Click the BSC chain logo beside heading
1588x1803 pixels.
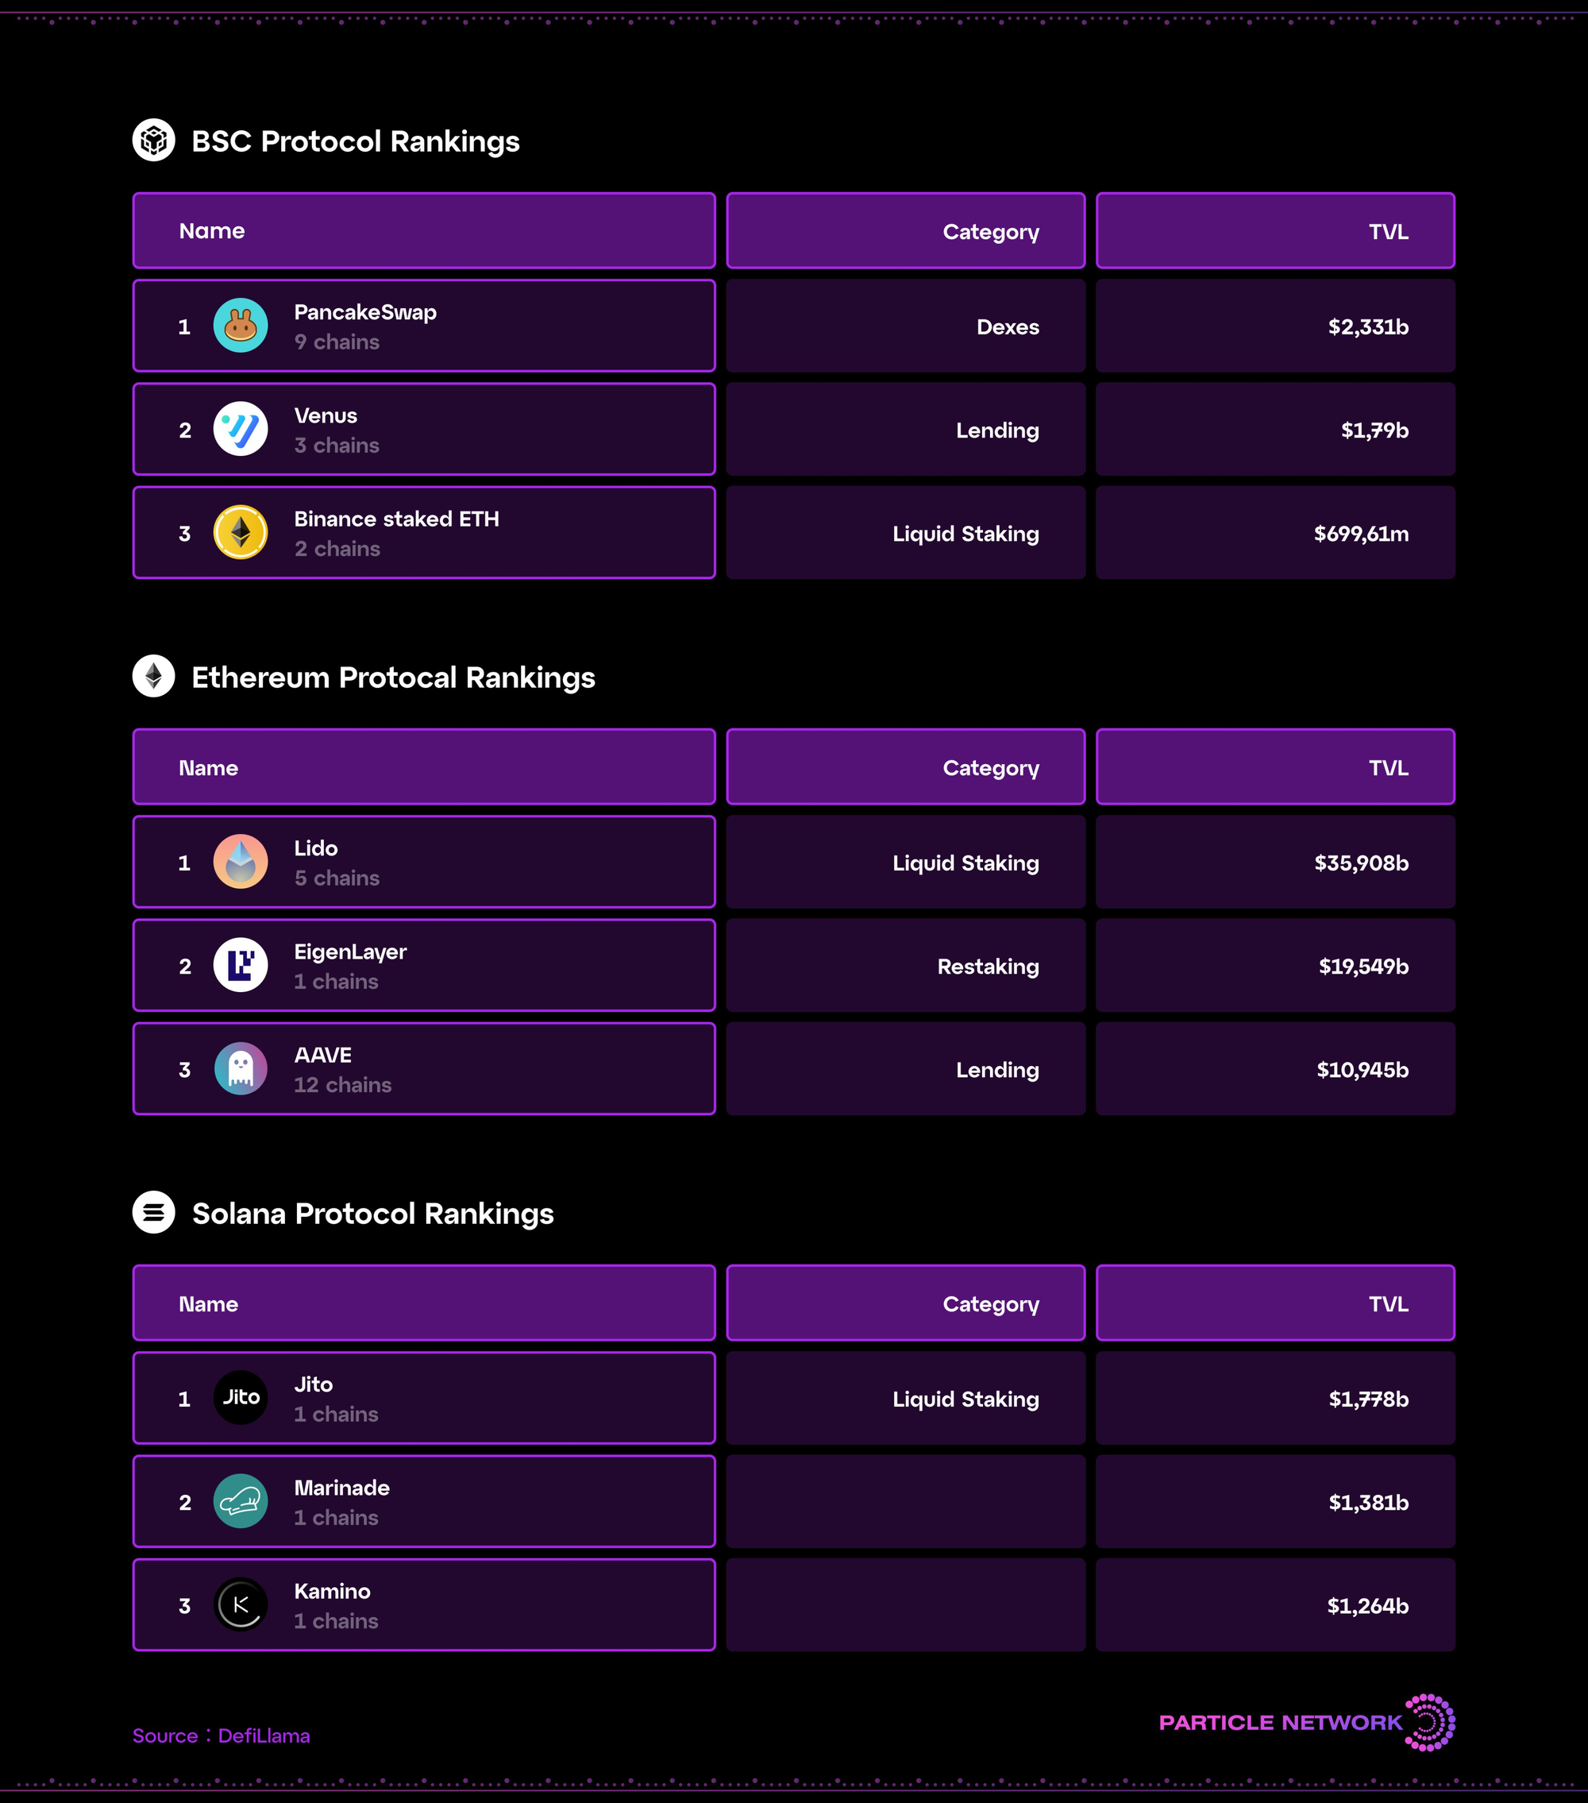(153, 141)
